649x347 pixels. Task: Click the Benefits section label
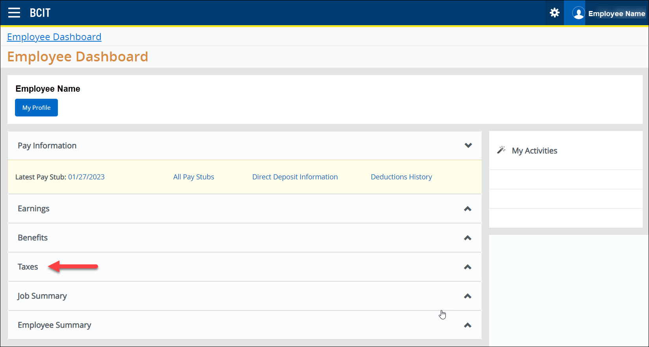pos(33,238)
